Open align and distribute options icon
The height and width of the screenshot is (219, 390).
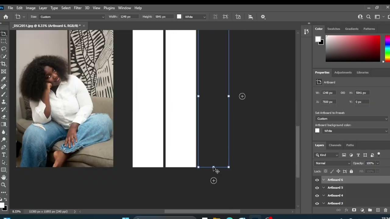[250, 17]
